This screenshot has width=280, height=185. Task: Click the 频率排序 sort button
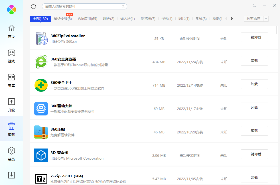point(253,19)
